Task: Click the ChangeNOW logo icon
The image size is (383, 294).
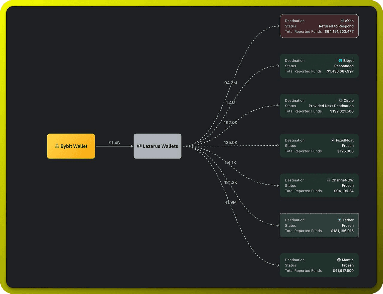Action: (329, 180)
